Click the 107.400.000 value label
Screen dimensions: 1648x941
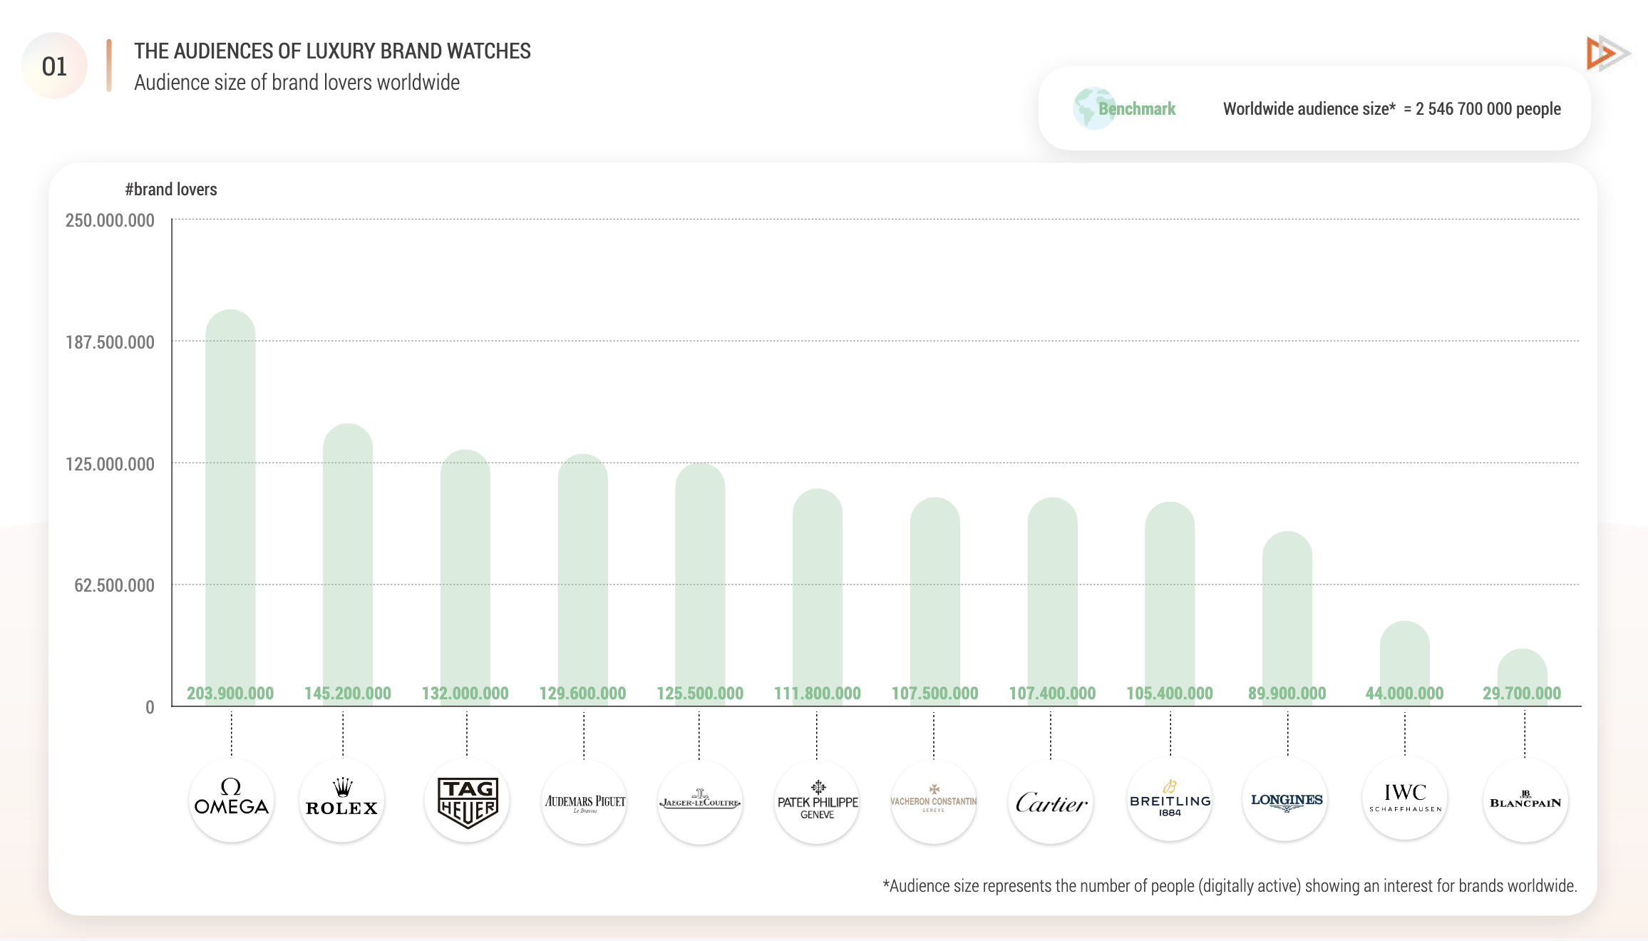coord(1052,693)
